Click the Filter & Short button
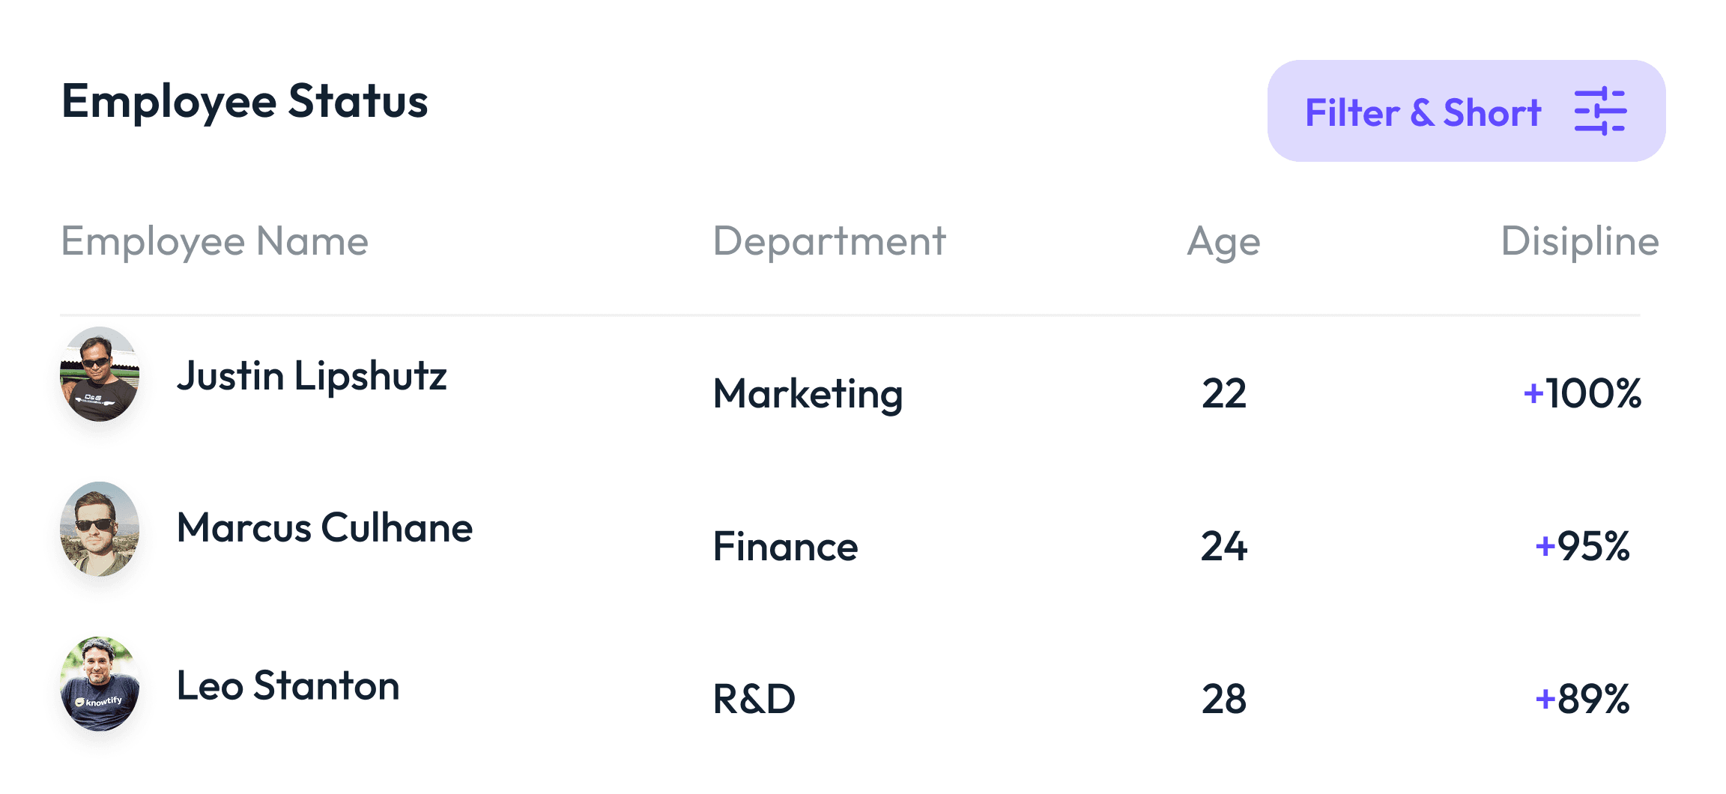 click(x=1466, y=111)
